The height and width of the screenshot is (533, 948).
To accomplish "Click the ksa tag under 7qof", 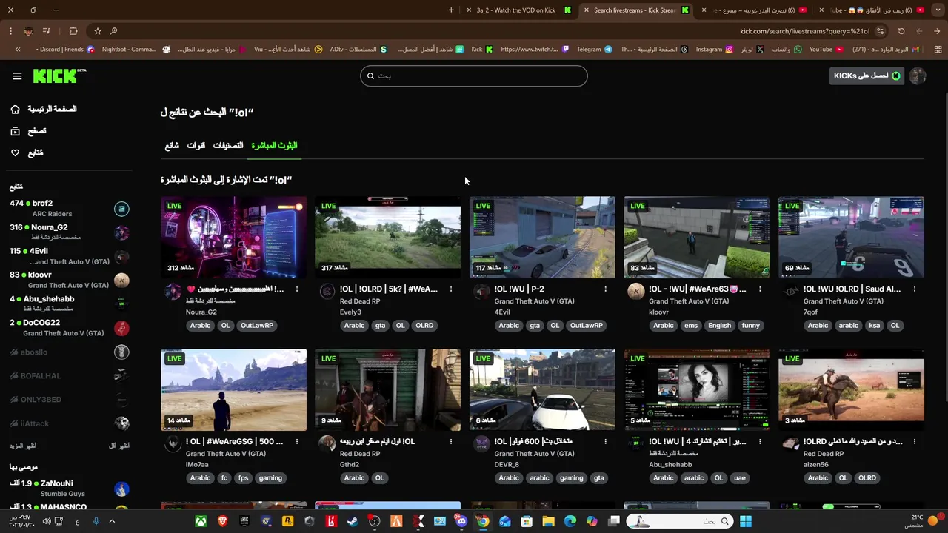I will coord(875,325).
